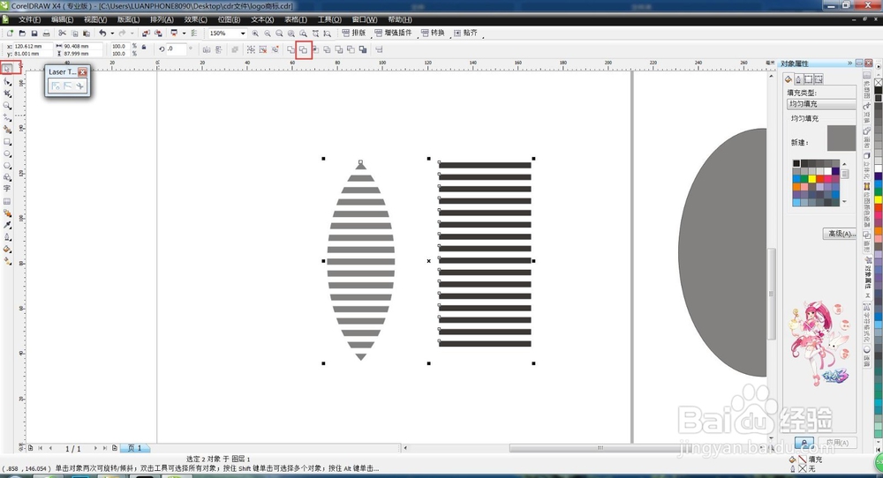Viewport: 883px width, 478px height.
Task: Click the Print icon in the toolbar
Action: tap(46, 34)
